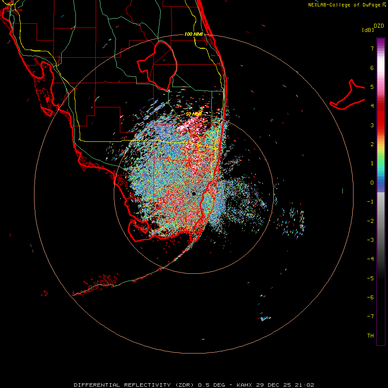Click the colorbar at the 3 dB red level
Image resolution: width=388 pixels, height=388 pixels.
[381, 125]
